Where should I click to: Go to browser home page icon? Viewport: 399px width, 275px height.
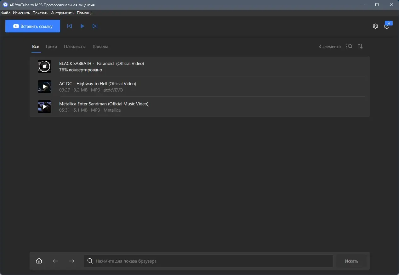tap(39, 261)
